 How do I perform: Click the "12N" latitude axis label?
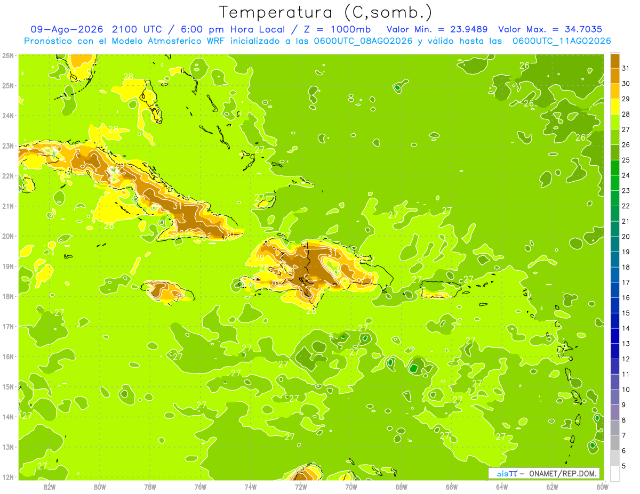pos(7,477)
